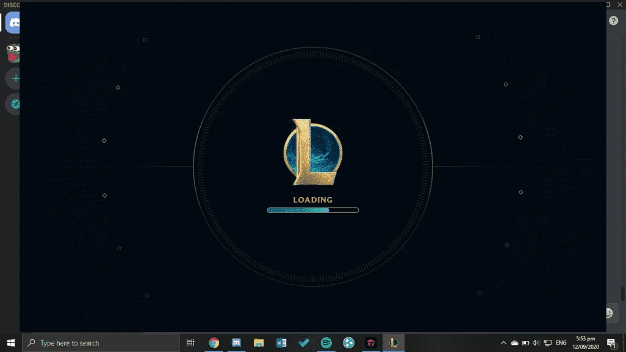Open Discord Home from the server sidebar

point(13,23)
